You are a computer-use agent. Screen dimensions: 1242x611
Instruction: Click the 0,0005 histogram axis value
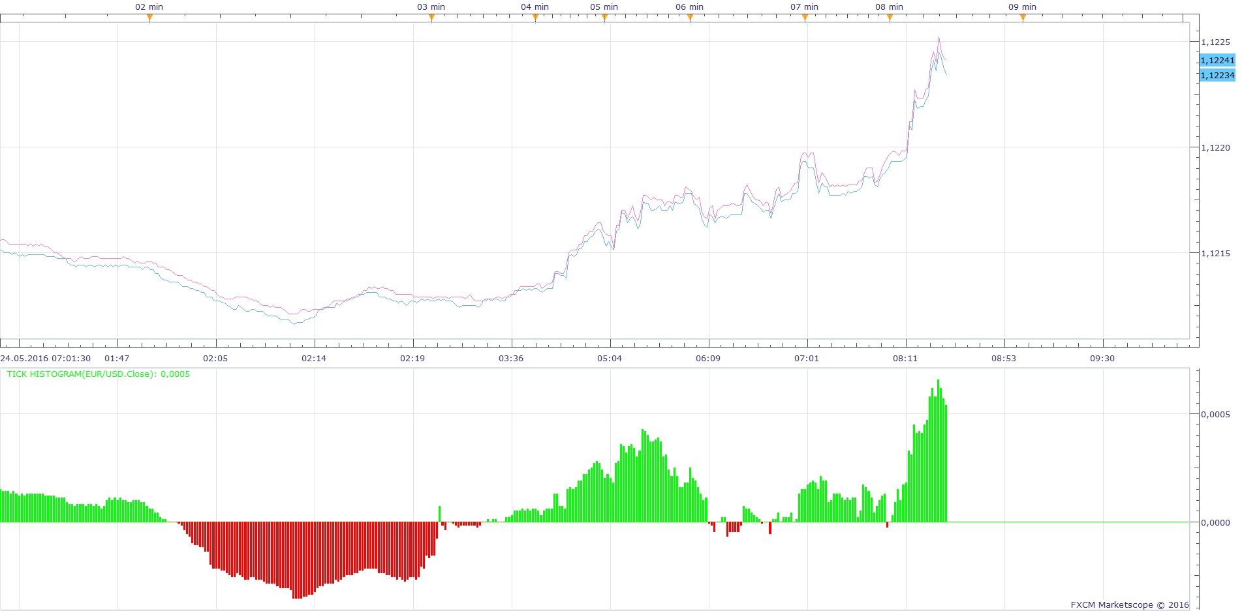coord(1216,415)
